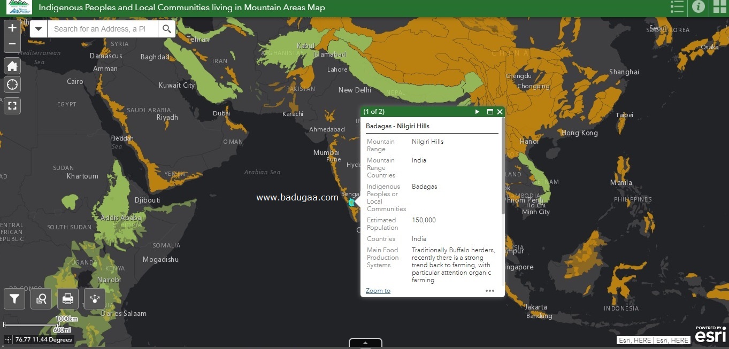Click the Print tool icon

(x=68, y=299)
